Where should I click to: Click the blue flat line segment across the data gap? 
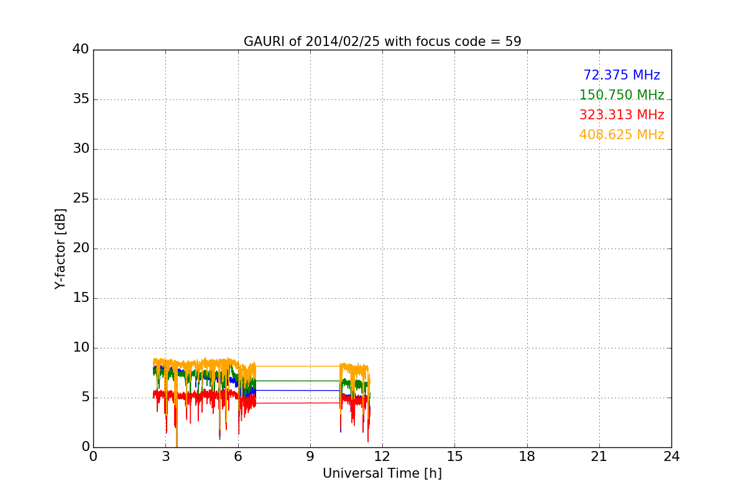click(298, 390)
